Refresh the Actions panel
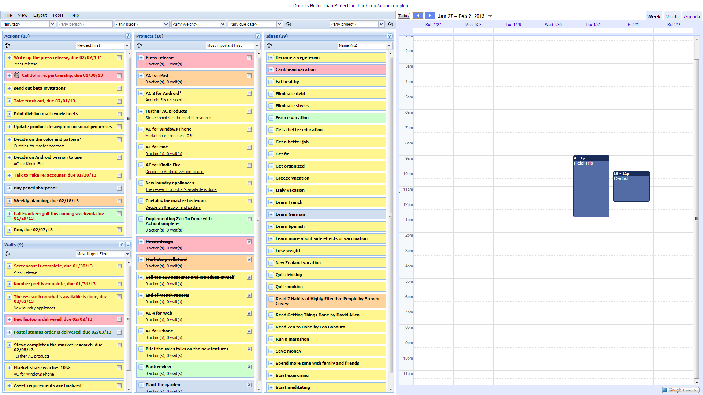Screen dimensions: 703x395 [x=128, y=36]
